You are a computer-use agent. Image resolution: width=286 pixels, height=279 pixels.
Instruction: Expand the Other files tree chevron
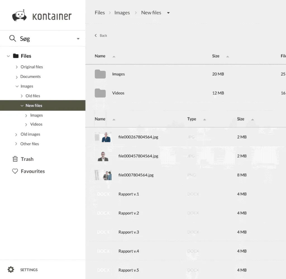[x=16, y=144]
